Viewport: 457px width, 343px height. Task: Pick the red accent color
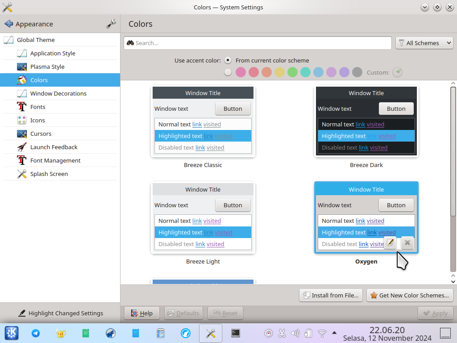(253, 72)
